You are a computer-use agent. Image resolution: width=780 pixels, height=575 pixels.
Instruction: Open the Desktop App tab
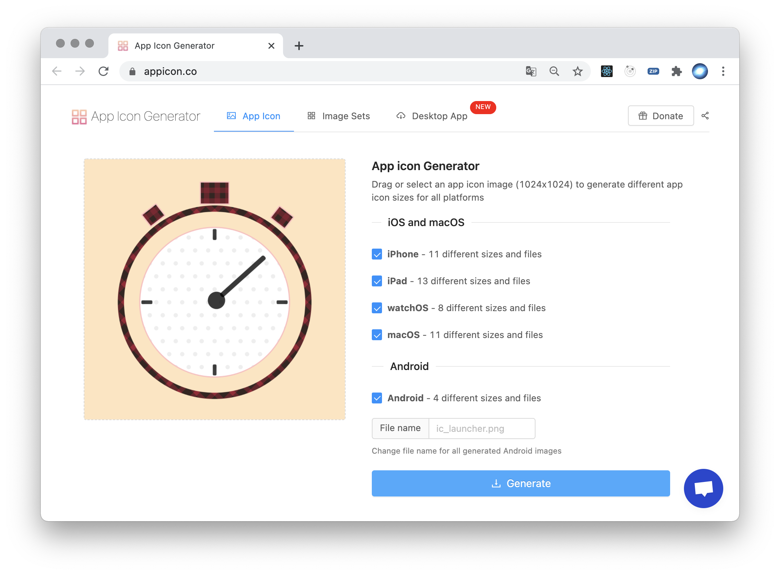[x=432, y=116]
